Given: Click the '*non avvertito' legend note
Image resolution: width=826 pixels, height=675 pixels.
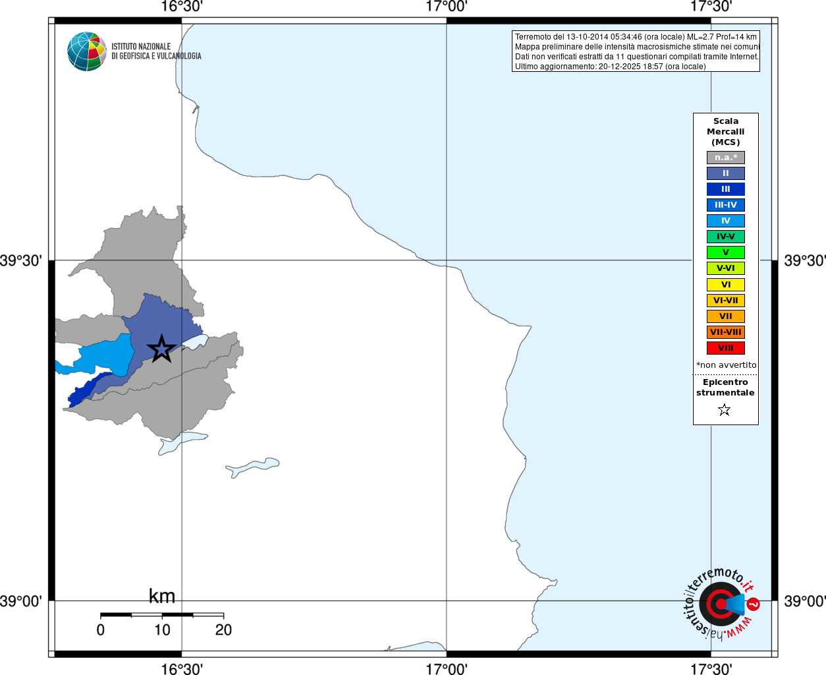Looking at the screenshot, I should click(726, 365).
